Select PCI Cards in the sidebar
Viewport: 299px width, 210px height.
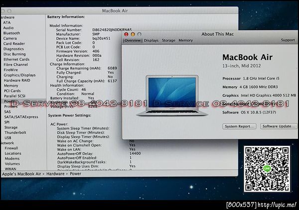[12, 91]
